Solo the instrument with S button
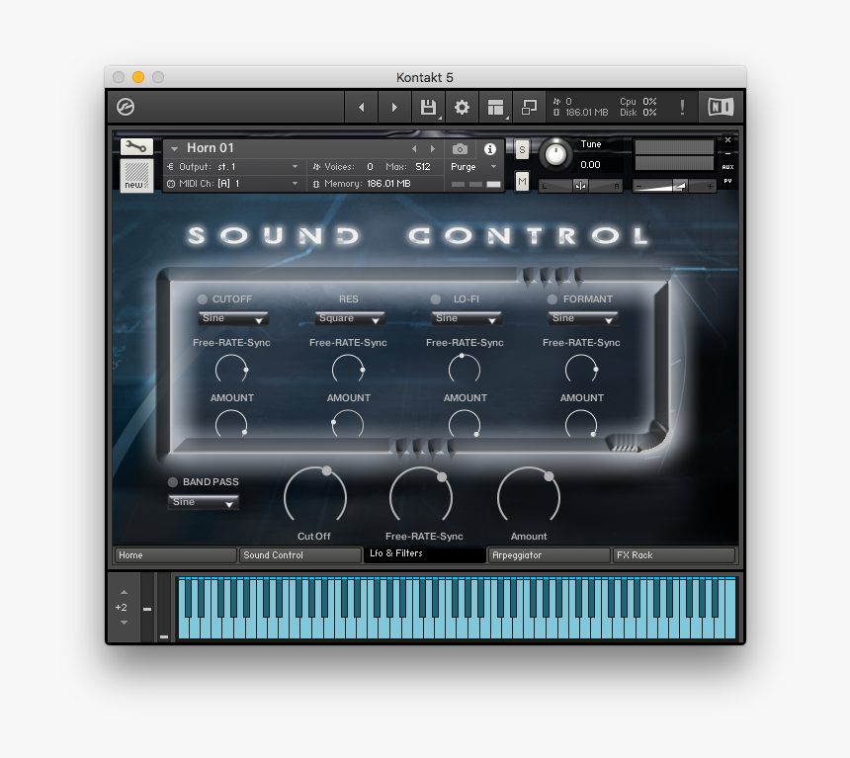 [x=522, y=150]
